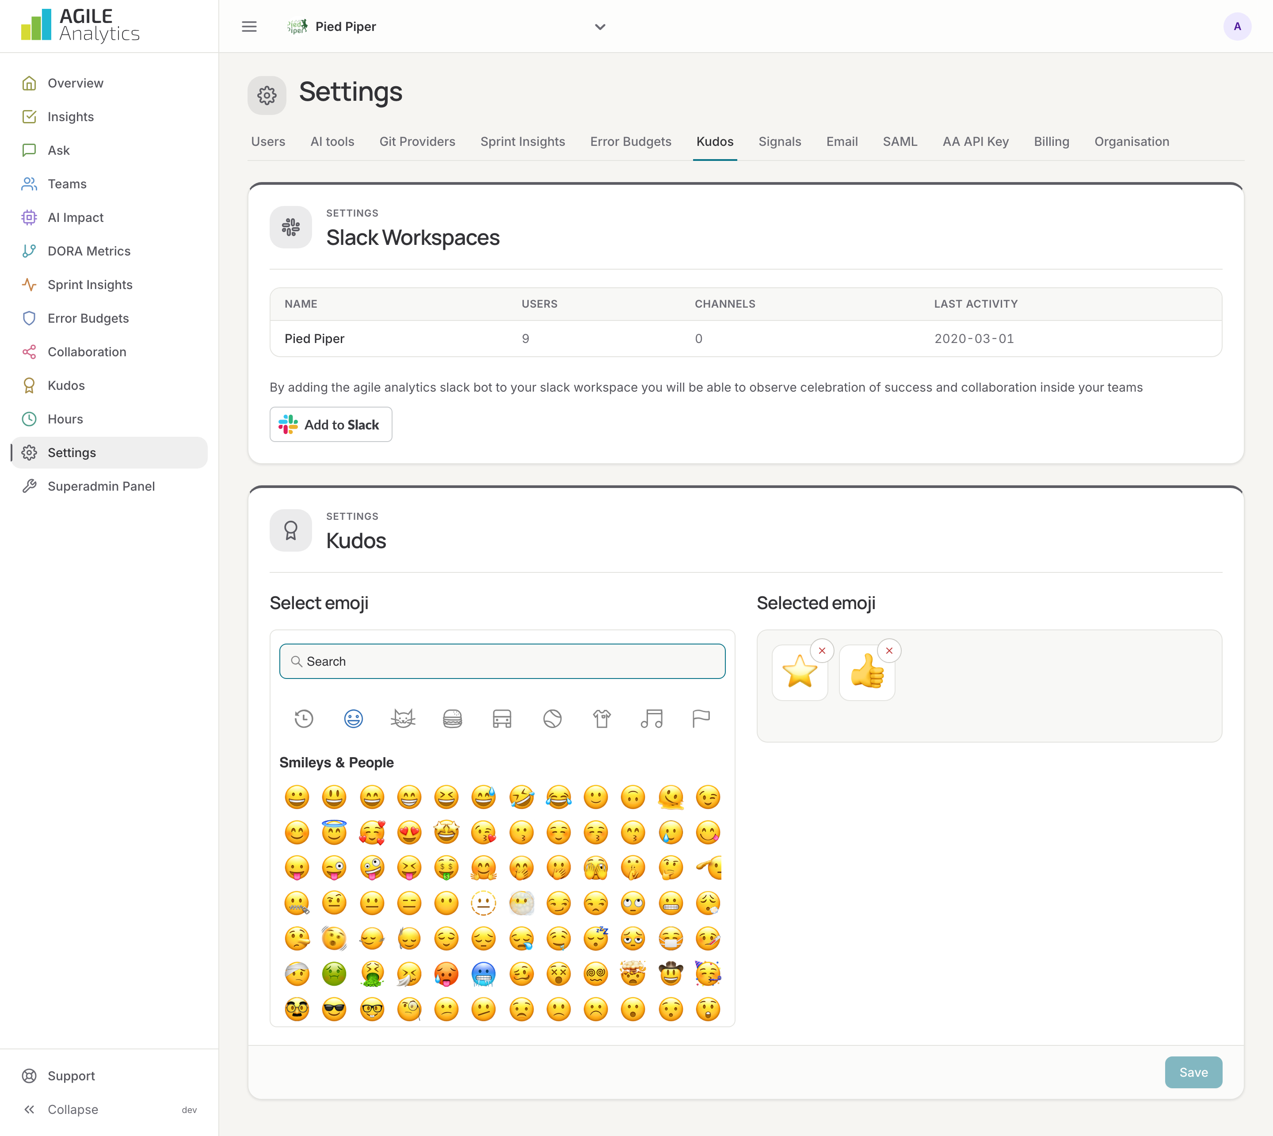Image resolution: width=1273 pixels, height=1136 pixels.
Task: Select the activities ball emoji category
Action: pos(552,718)
